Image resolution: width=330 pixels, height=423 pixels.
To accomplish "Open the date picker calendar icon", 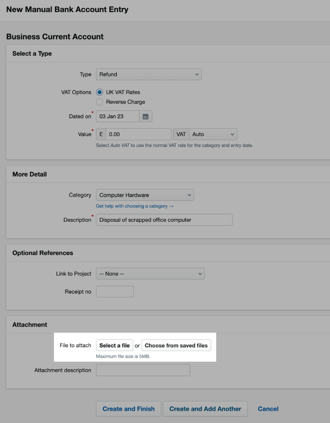I will click(146, 116).
